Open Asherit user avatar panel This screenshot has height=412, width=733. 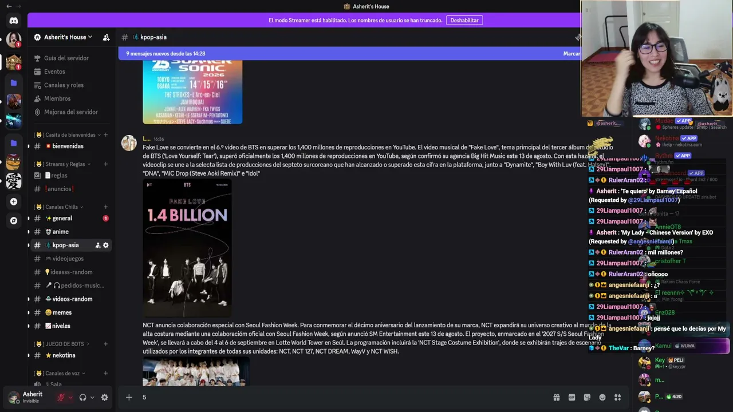(14, 397)
